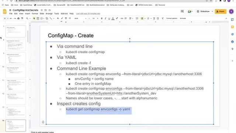Select the Shape tool

click(x=47, y=18)
